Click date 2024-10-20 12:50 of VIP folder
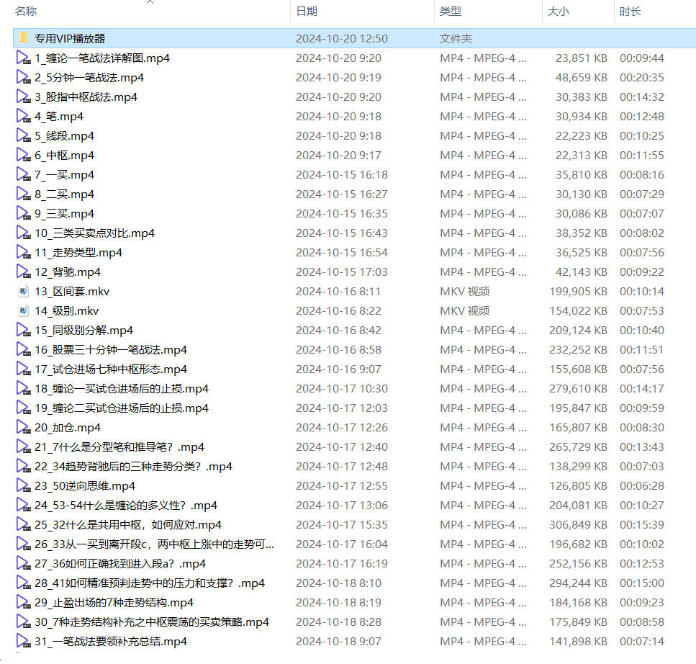Screen dimensions: 696x664 (342, 39)
